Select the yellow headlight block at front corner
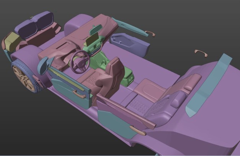This screenshot has height=156, width=240. click(11, 41)
